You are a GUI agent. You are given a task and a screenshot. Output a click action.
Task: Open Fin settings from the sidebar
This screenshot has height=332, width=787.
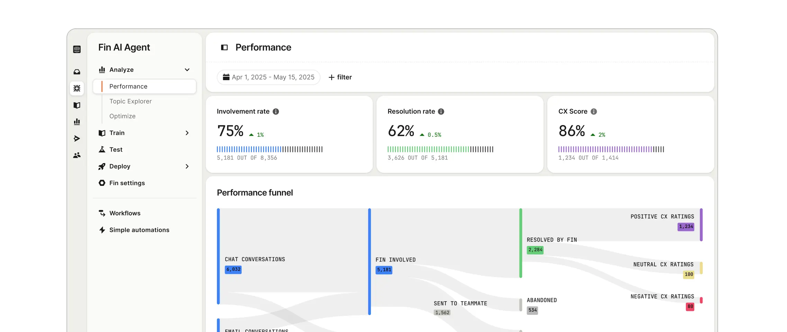coord(127,183)
